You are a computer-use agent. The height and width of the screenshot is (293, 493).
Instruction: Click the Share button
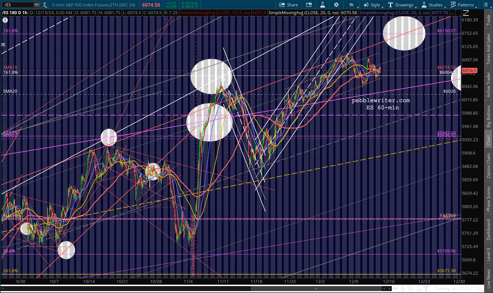click(x=289, y=5)
